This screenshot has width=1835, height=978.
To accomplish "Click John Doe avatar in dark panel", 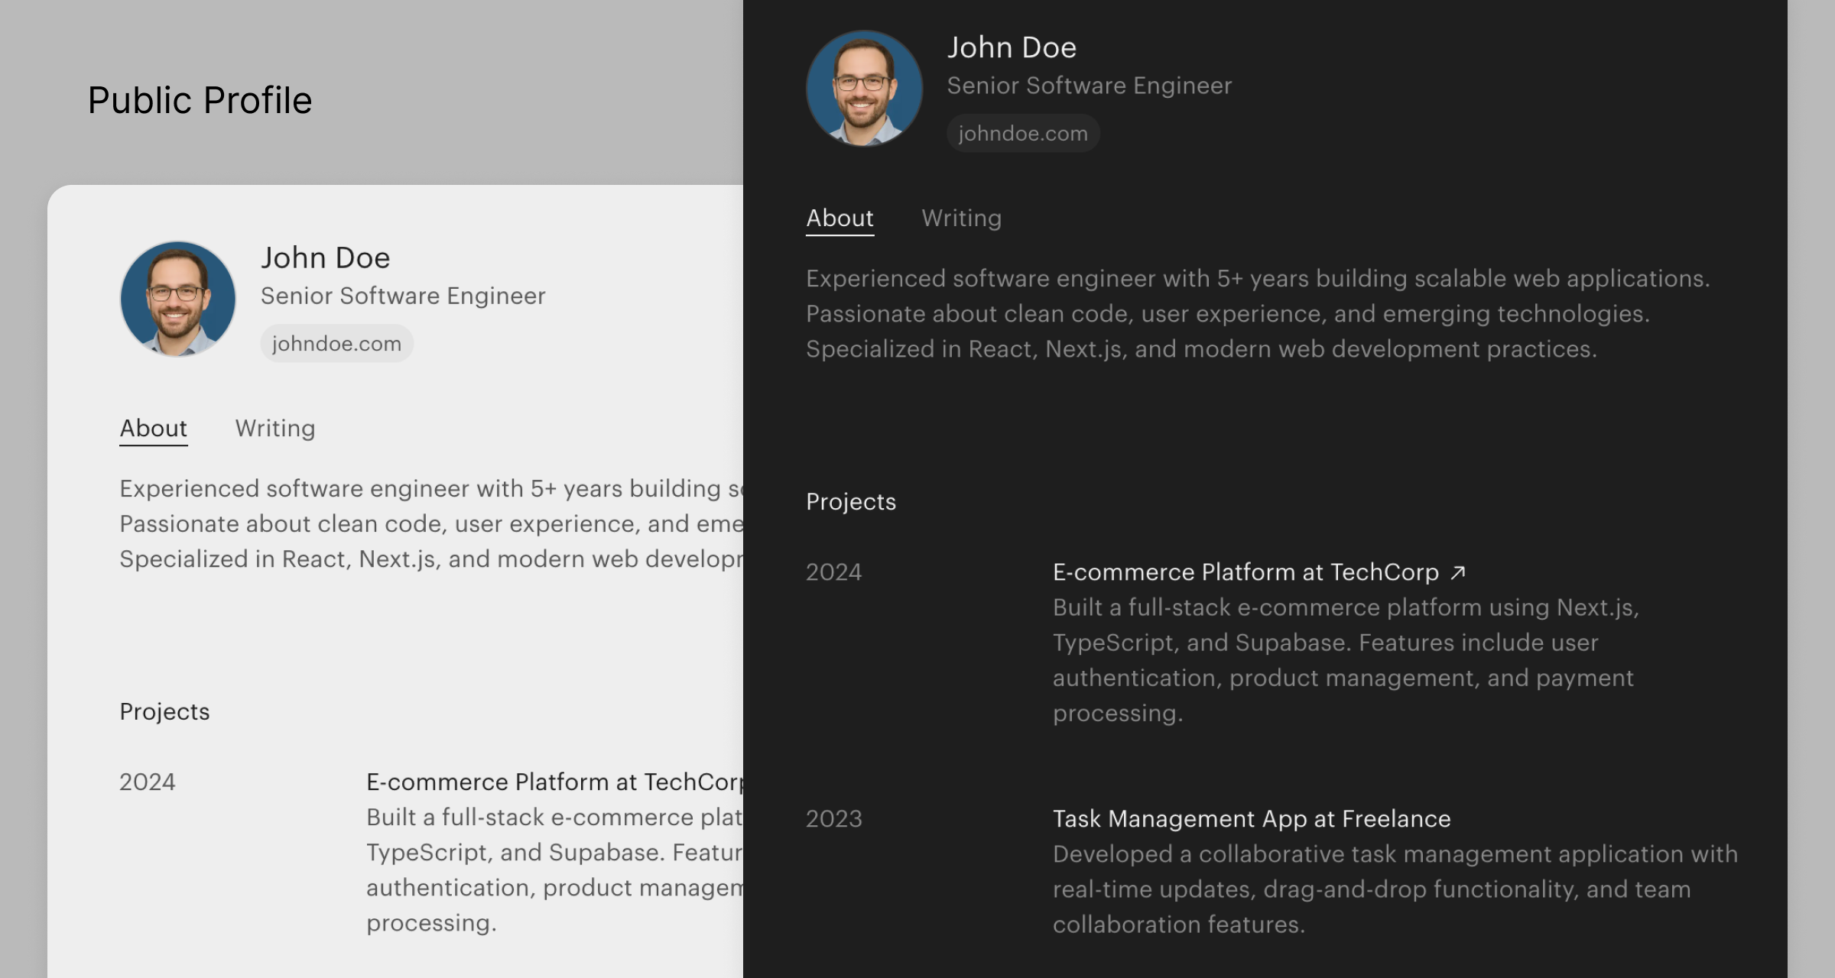I will click(864, 89).
